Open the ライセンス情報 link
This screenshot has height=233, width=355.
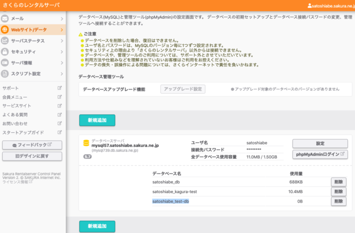(x=15, y=182)
